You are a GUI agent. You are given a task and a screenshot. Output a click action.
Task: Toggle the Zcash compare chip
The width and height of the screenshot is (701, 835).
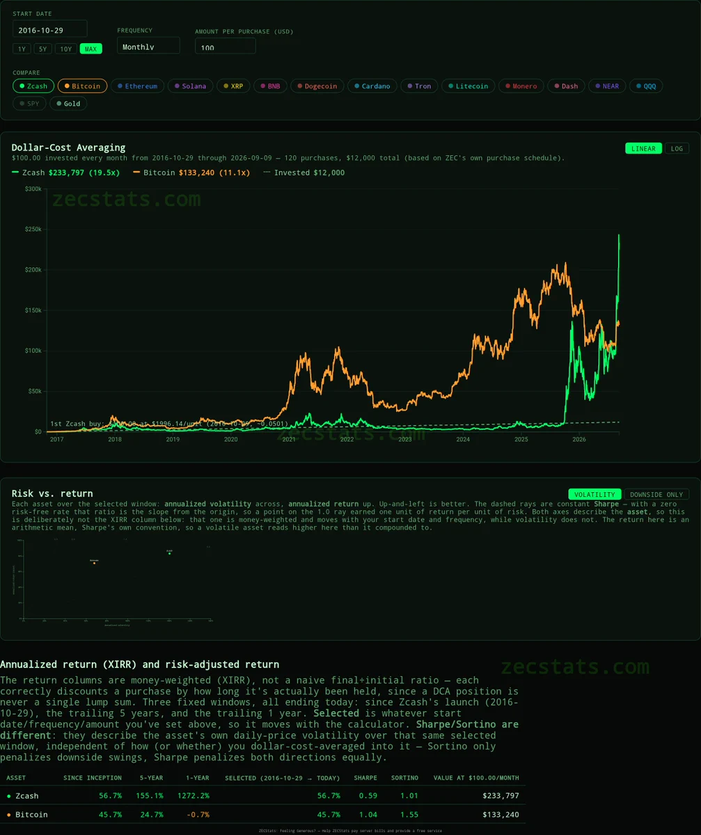pyautogui.click(x=33, y=86)
